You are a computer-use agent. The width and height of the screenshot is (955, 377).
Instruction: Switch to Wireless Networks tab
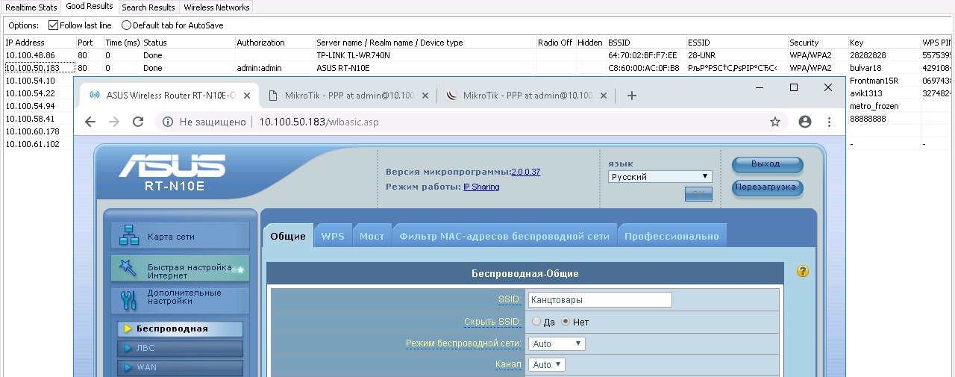coord(216,7)
